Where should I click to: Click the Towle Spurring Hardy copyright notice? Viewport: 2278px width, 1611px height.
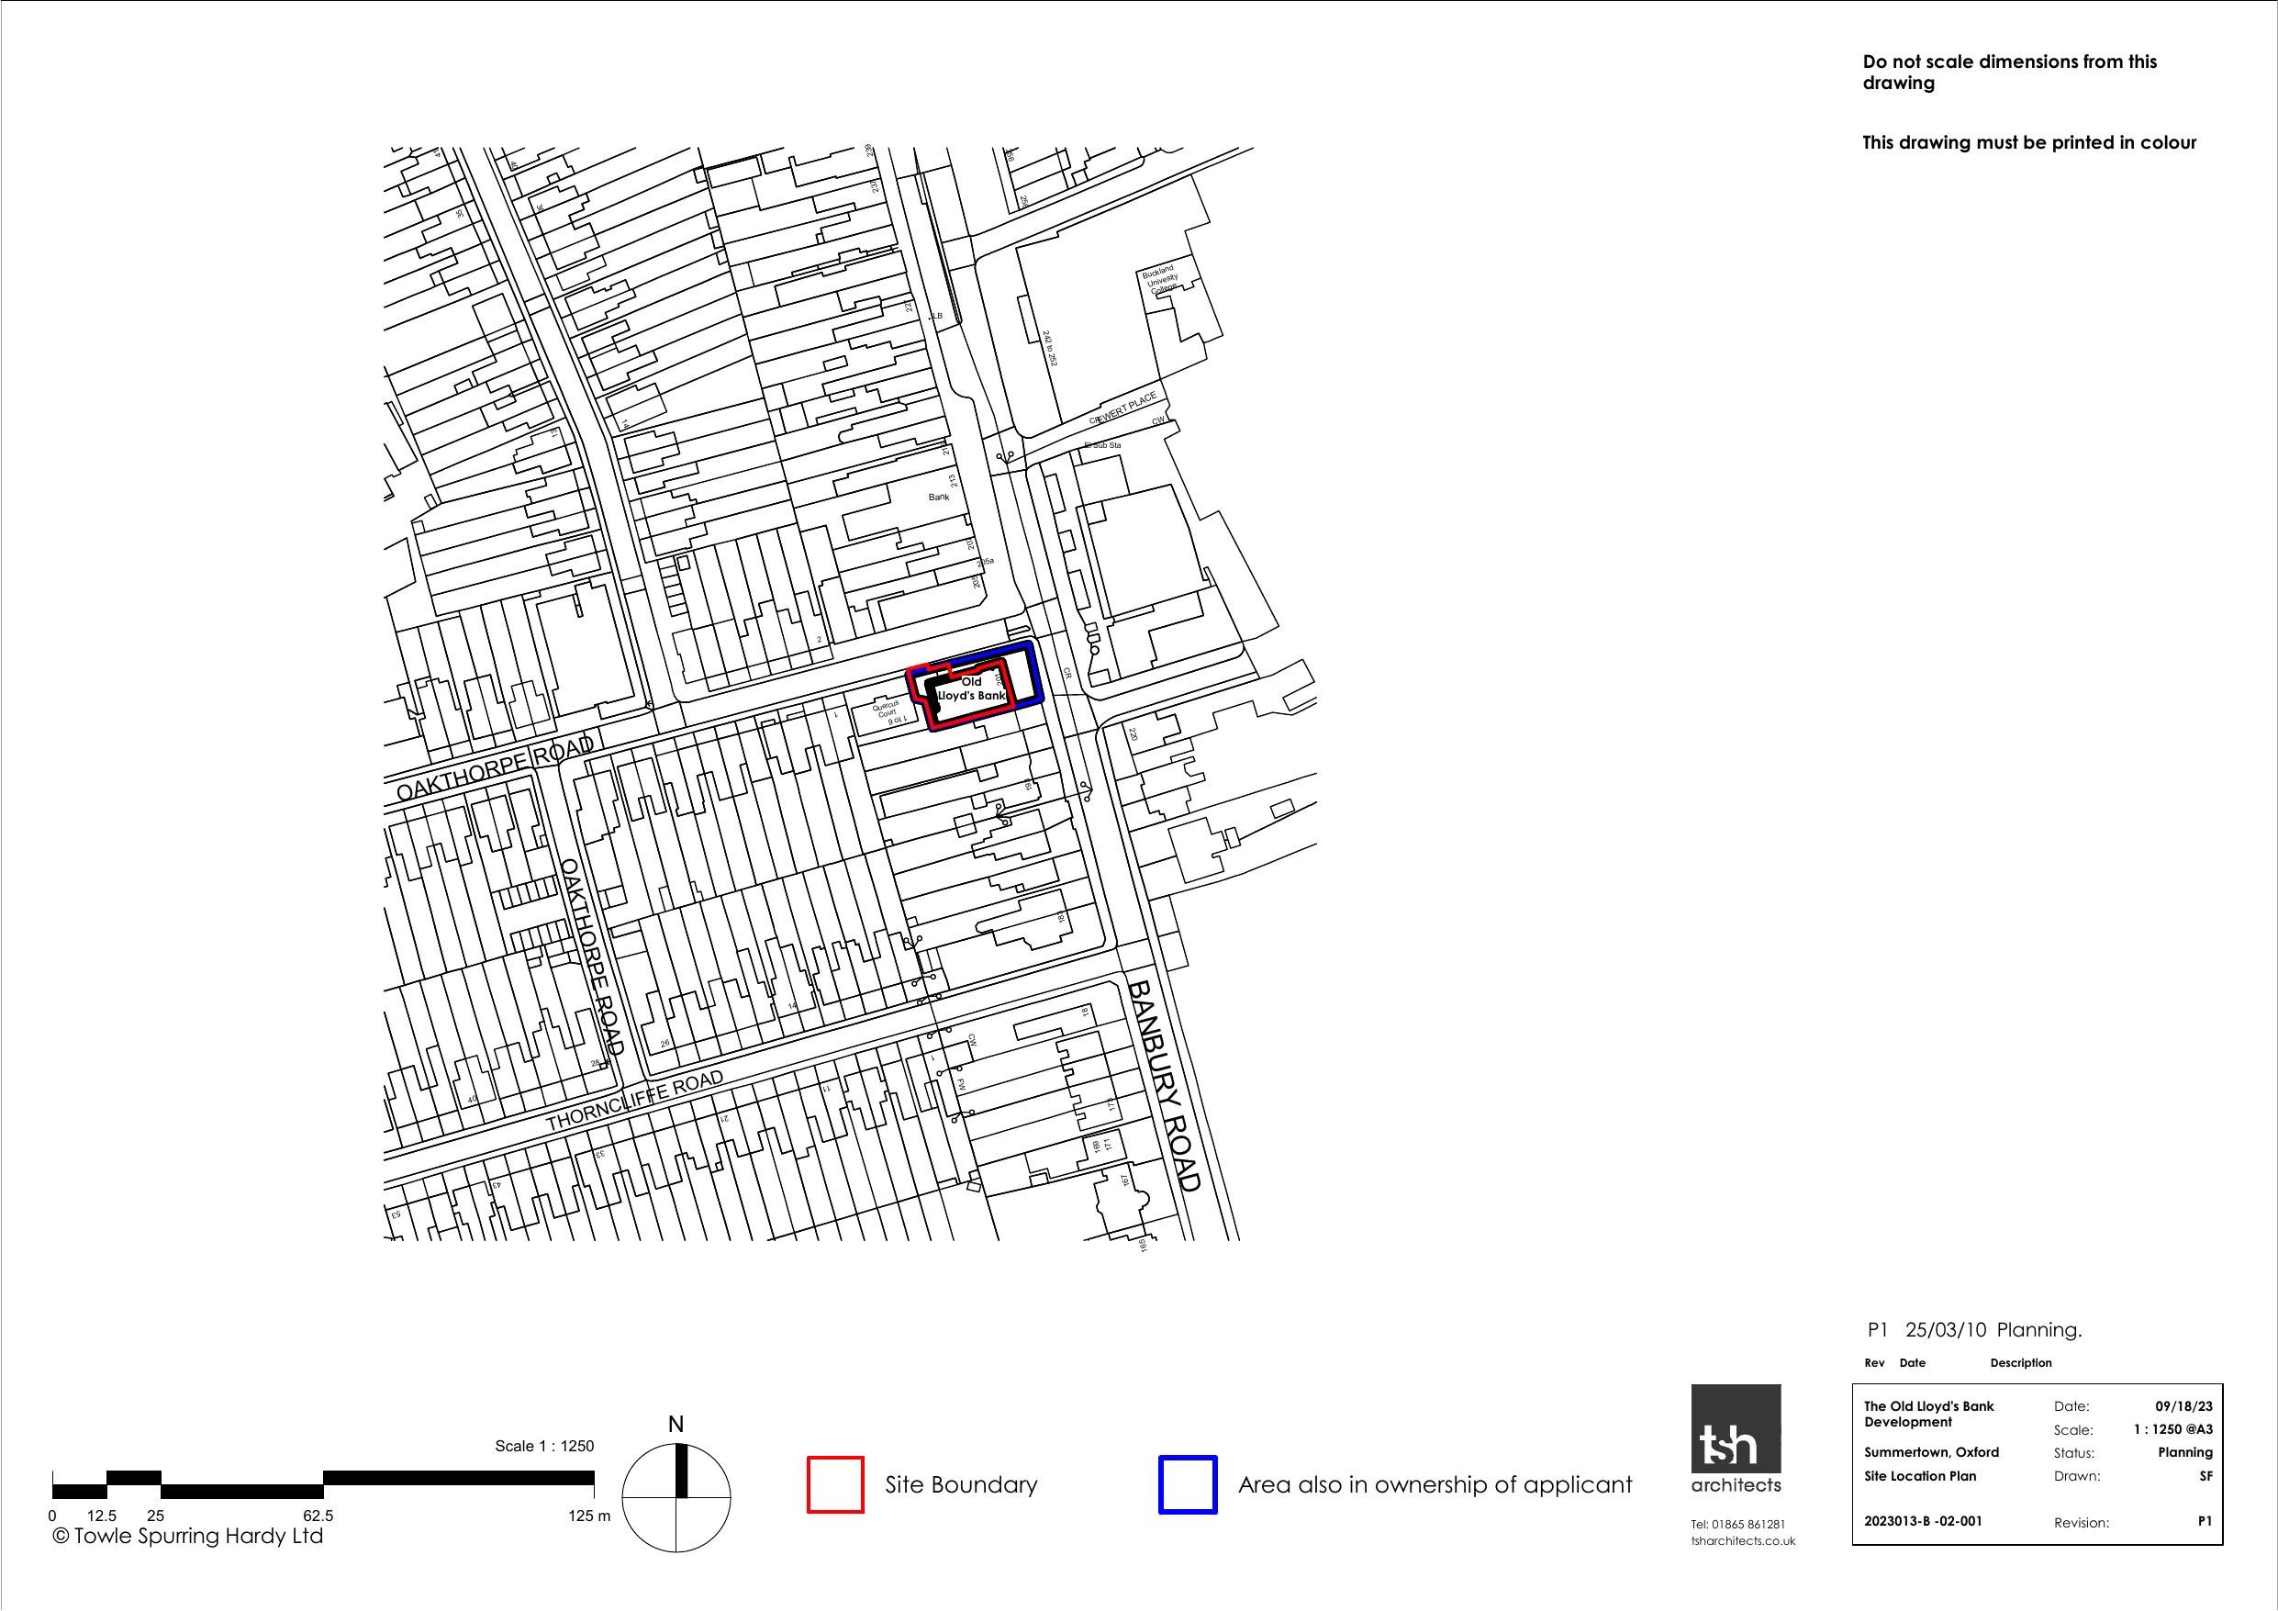tap(187, 1536)
